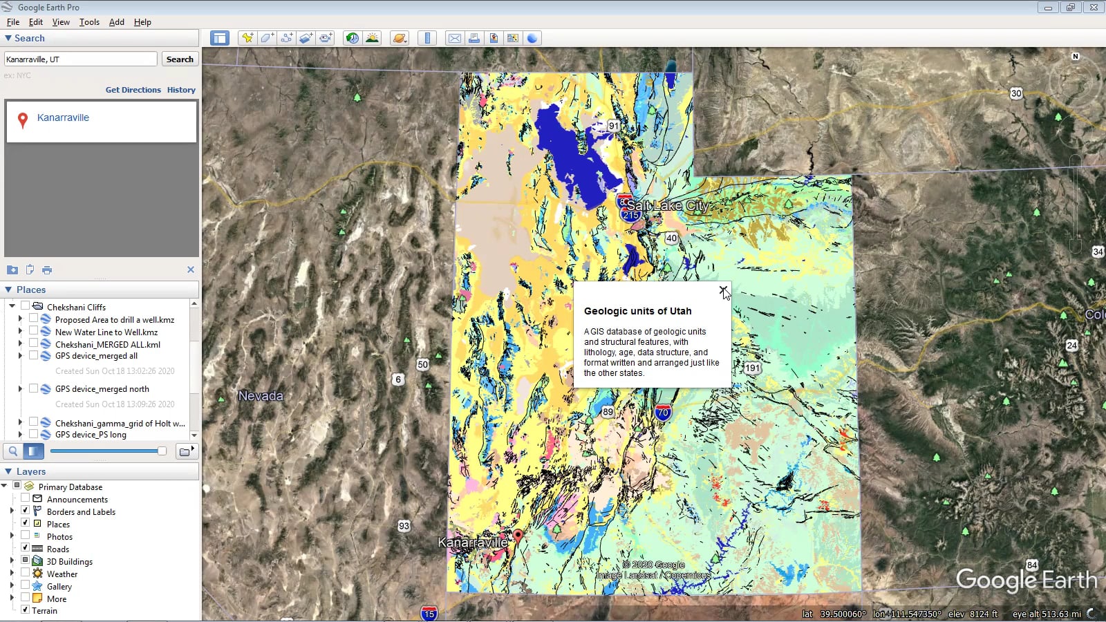This screenshot has width=1106, height=622.
Task: Add an image overlay tool
Action: click(x=306, y=38)
